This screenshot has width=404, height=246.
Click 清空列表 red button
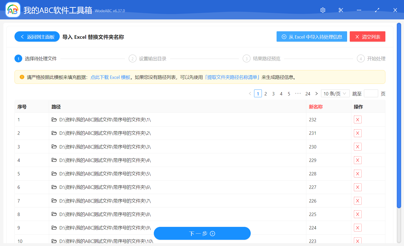[x=367, y=37]
